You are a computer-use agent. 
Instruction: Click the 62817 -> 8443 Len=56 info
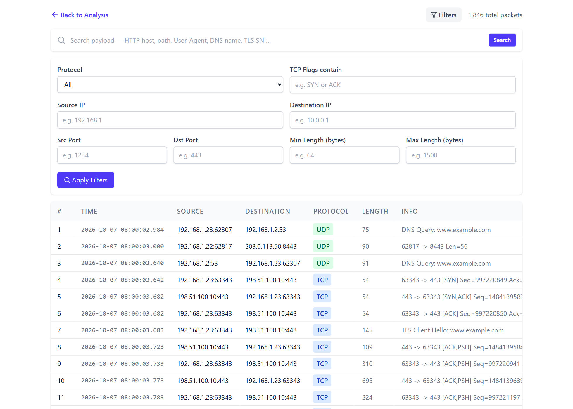point(434,246)
